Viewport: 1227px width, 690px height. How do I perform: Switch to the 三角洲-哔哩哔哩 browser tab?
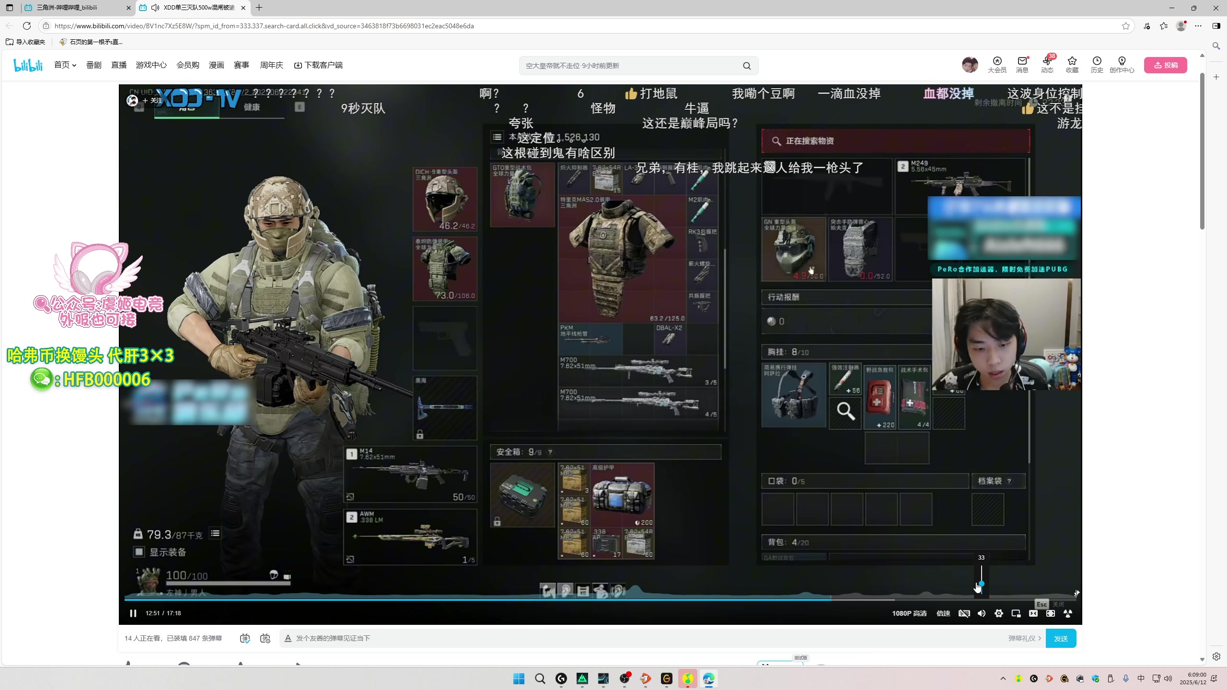tap(77, 8)
